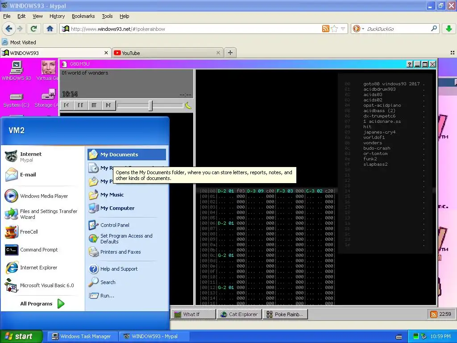This screenshot has width=457, height=343.
Task: Open E-mail from the Start menu
Action: click(42, 175)
